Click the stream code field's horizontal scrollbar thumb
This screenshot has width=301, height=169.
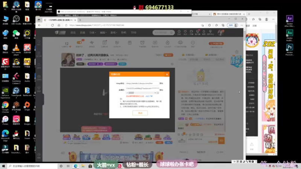[x=131, y=93]
